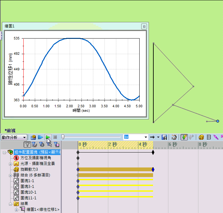The height and width of the screenshot is (213, 223).
Task: Click the 結合 mates timeline bar
Action: [x=115, y=175]
